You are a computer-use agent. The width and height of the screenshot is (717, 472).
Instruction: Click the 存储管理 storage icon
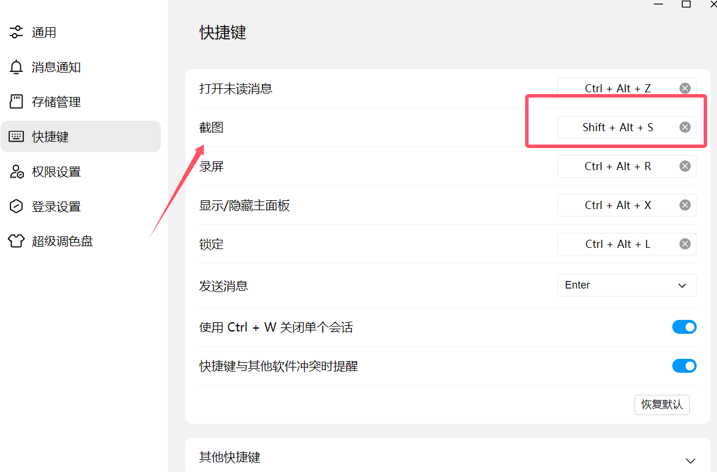click(16, 102)
